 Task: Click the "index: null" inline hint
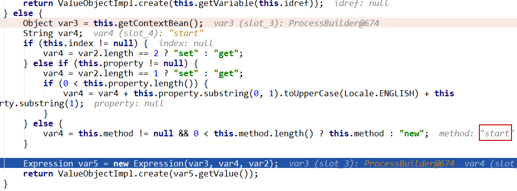[x=186, y=43]
